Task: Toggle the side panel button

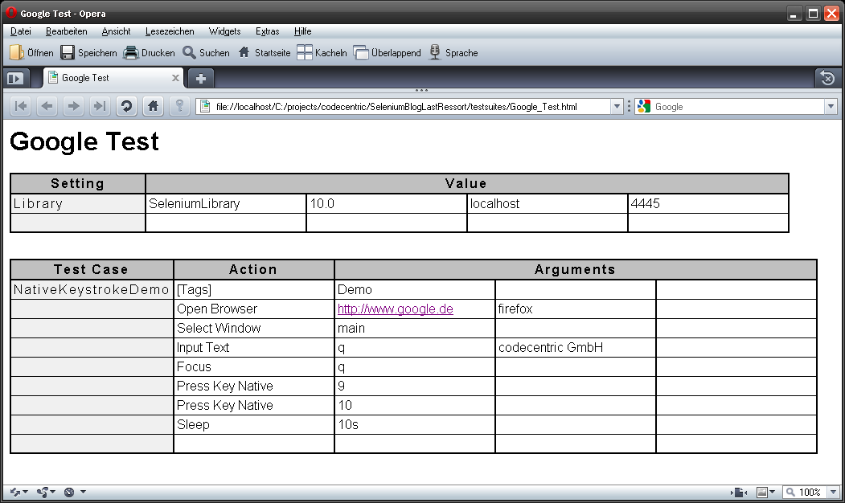Action: coord(14,78)
